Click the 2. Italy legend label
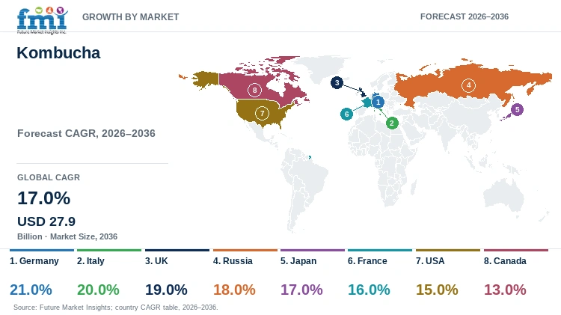The image size is (561, 315). (91, 261)
